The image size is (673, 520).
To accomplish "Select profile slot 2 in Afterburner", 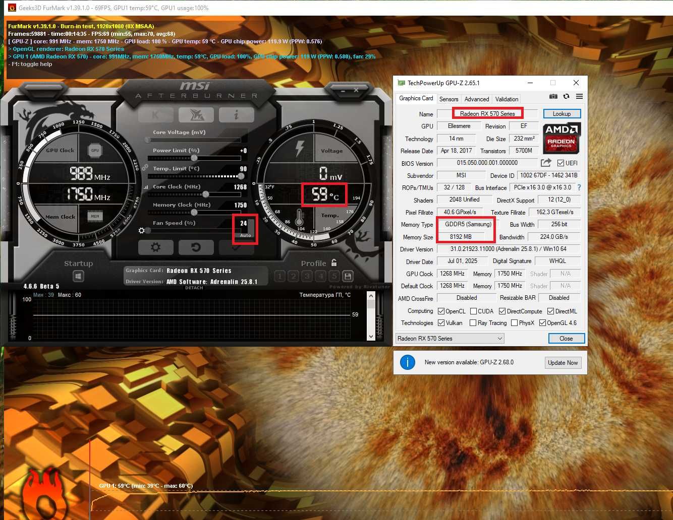I will click(294, 276).
